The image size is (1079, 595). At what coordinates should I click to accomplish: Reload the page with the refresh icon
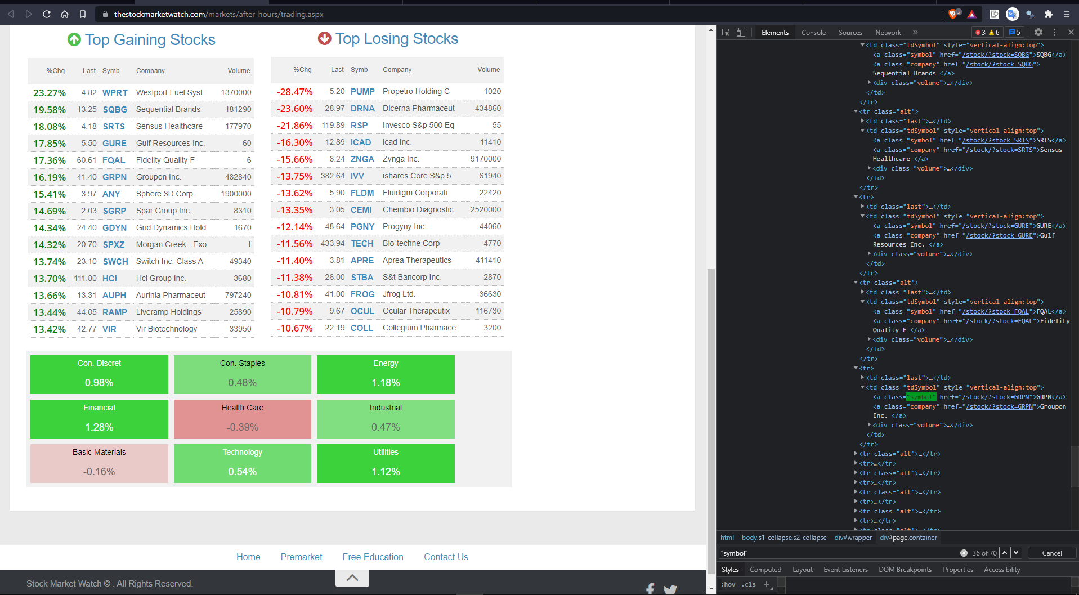(47, 14)
